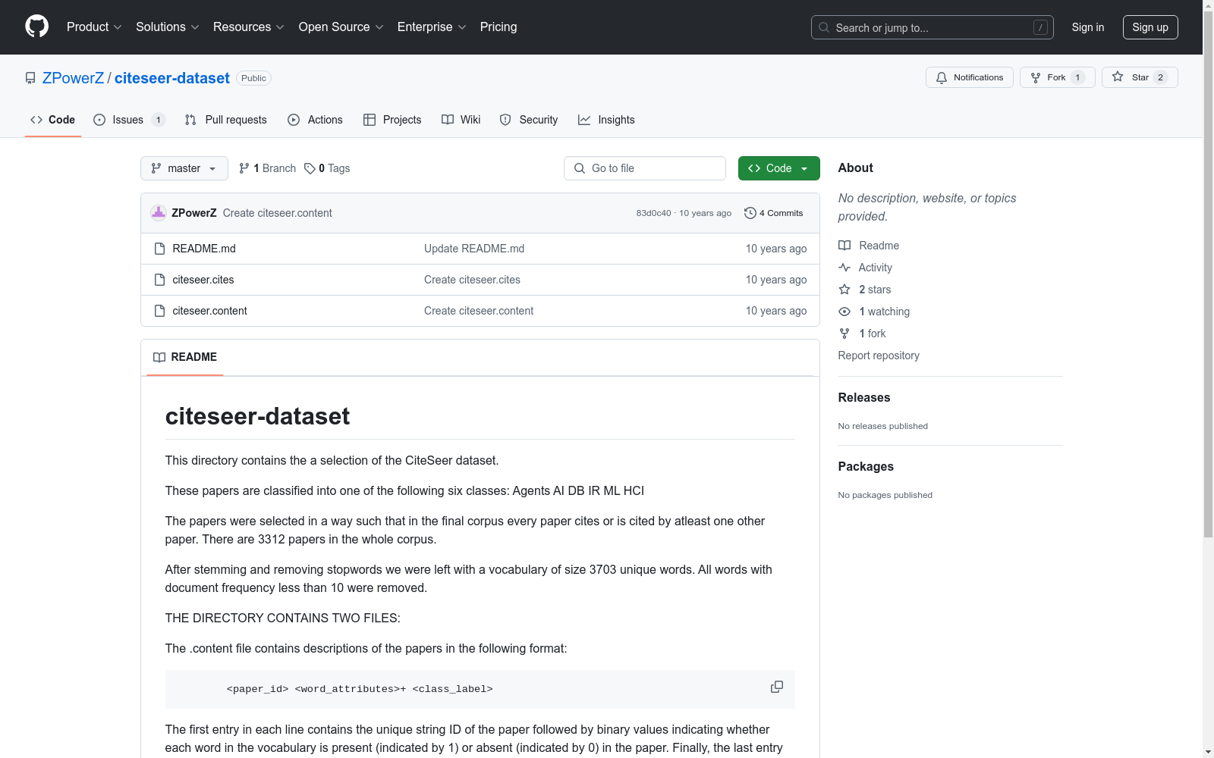The image size is (1214, 758).
Task: Click the page vertical scrollbar
Action: tap(1208, 273)
